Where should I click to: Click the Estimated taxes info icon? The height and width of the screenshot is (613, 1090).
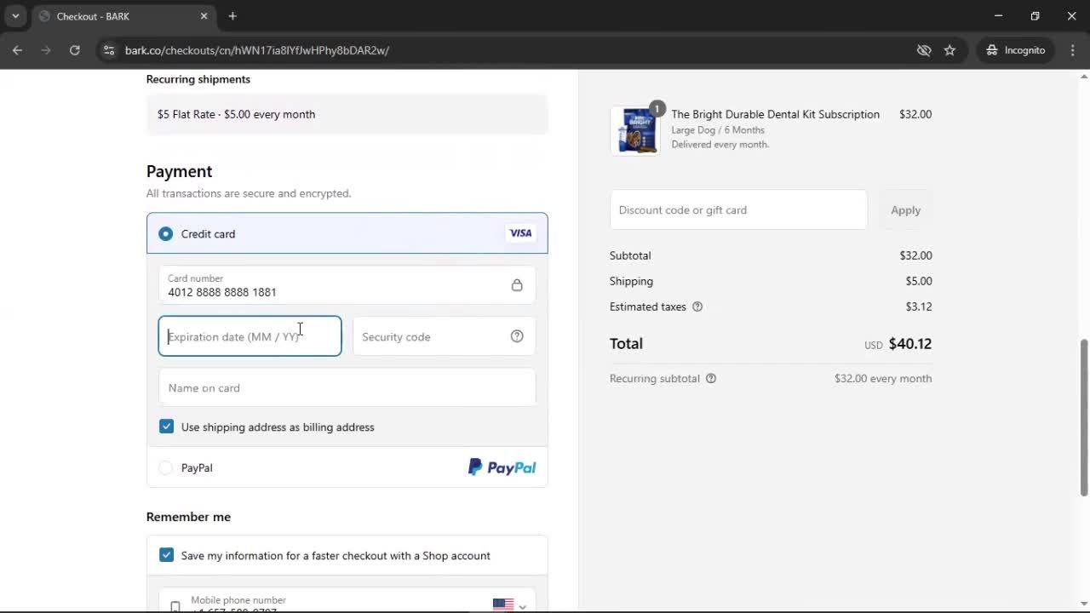697,306
